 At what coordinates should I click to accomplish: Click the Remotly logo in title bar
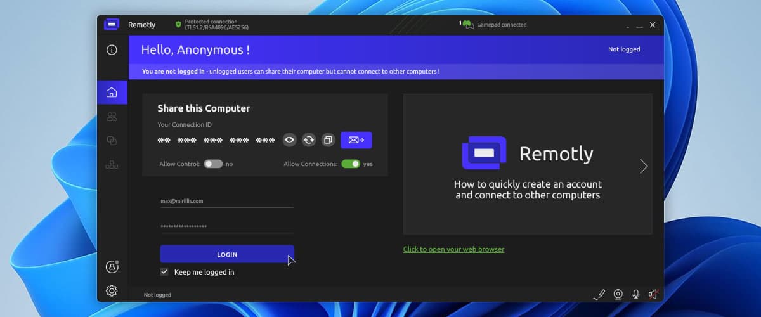click(x=112, y=25)
